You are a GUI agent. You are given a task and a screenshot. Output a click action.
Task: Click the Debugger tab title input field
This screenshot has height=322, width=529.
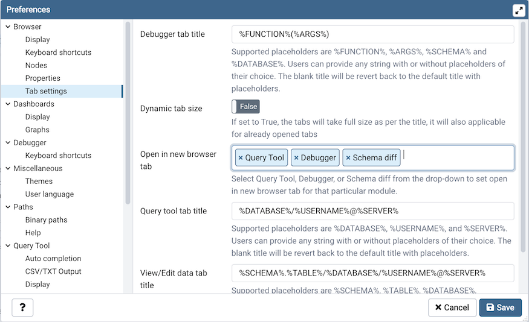[x=373, y=34]
